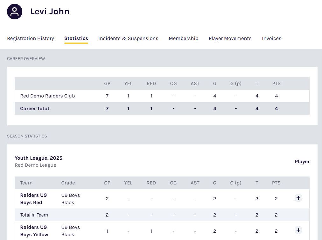The height and width of the screenshot is (240, 322).
Task: Expand the Raiders U9 Boys Yellow row
Action: coord(298,230)
